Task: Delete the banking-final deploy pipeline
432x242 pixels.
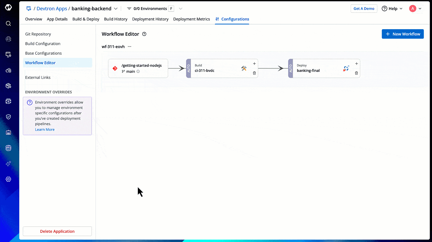Action: (x=356, y=73)
